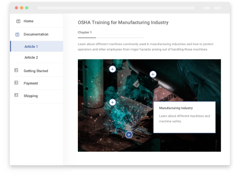This screenshot has width=234, height=176.
Task: Open the plus hotspot near the welder's helmet
Action: (153, 74)
